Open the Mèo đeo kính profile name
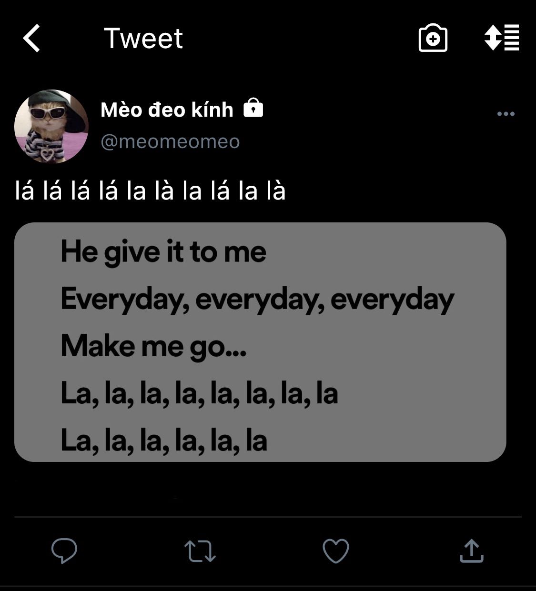Viewport: 536px width, 591px height. 167,110
